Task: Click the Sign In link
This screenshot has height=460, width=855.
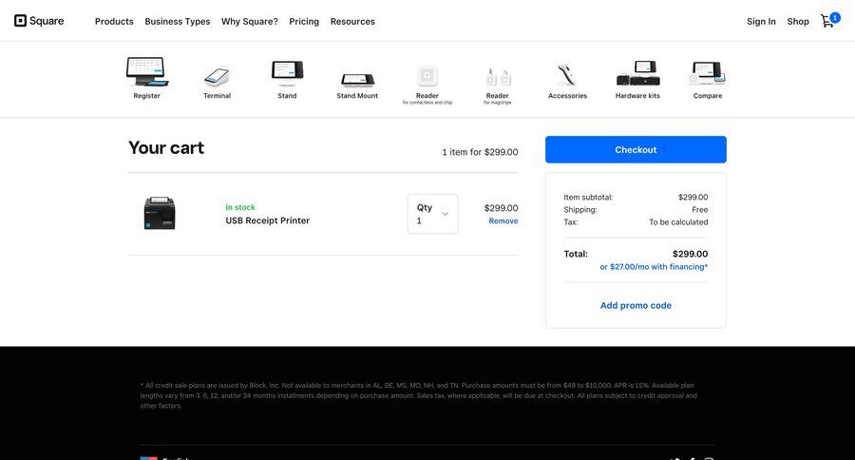Action: pyautogui.click(x=761, y=21)
